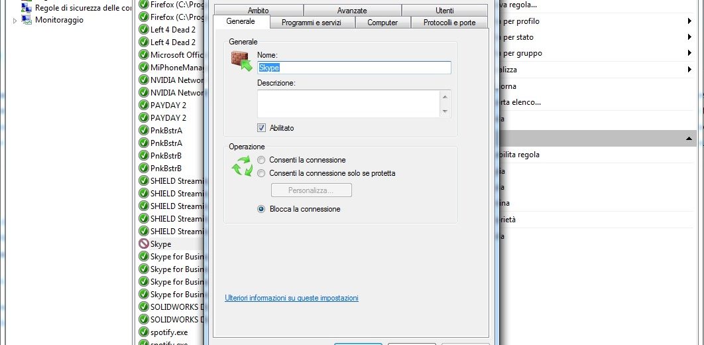Select the Blocca la connessione radio button
Screen dimensions: 704x345
261,209
